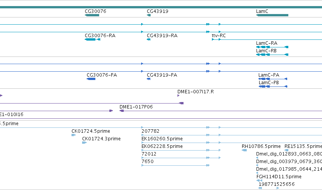Select the CG43919 gene glyph
This screenshot has height=190, width=322.
(x=149, y=15)
